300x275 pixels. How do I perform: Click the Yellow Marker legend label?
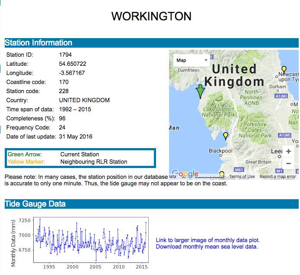pos(26,162)
